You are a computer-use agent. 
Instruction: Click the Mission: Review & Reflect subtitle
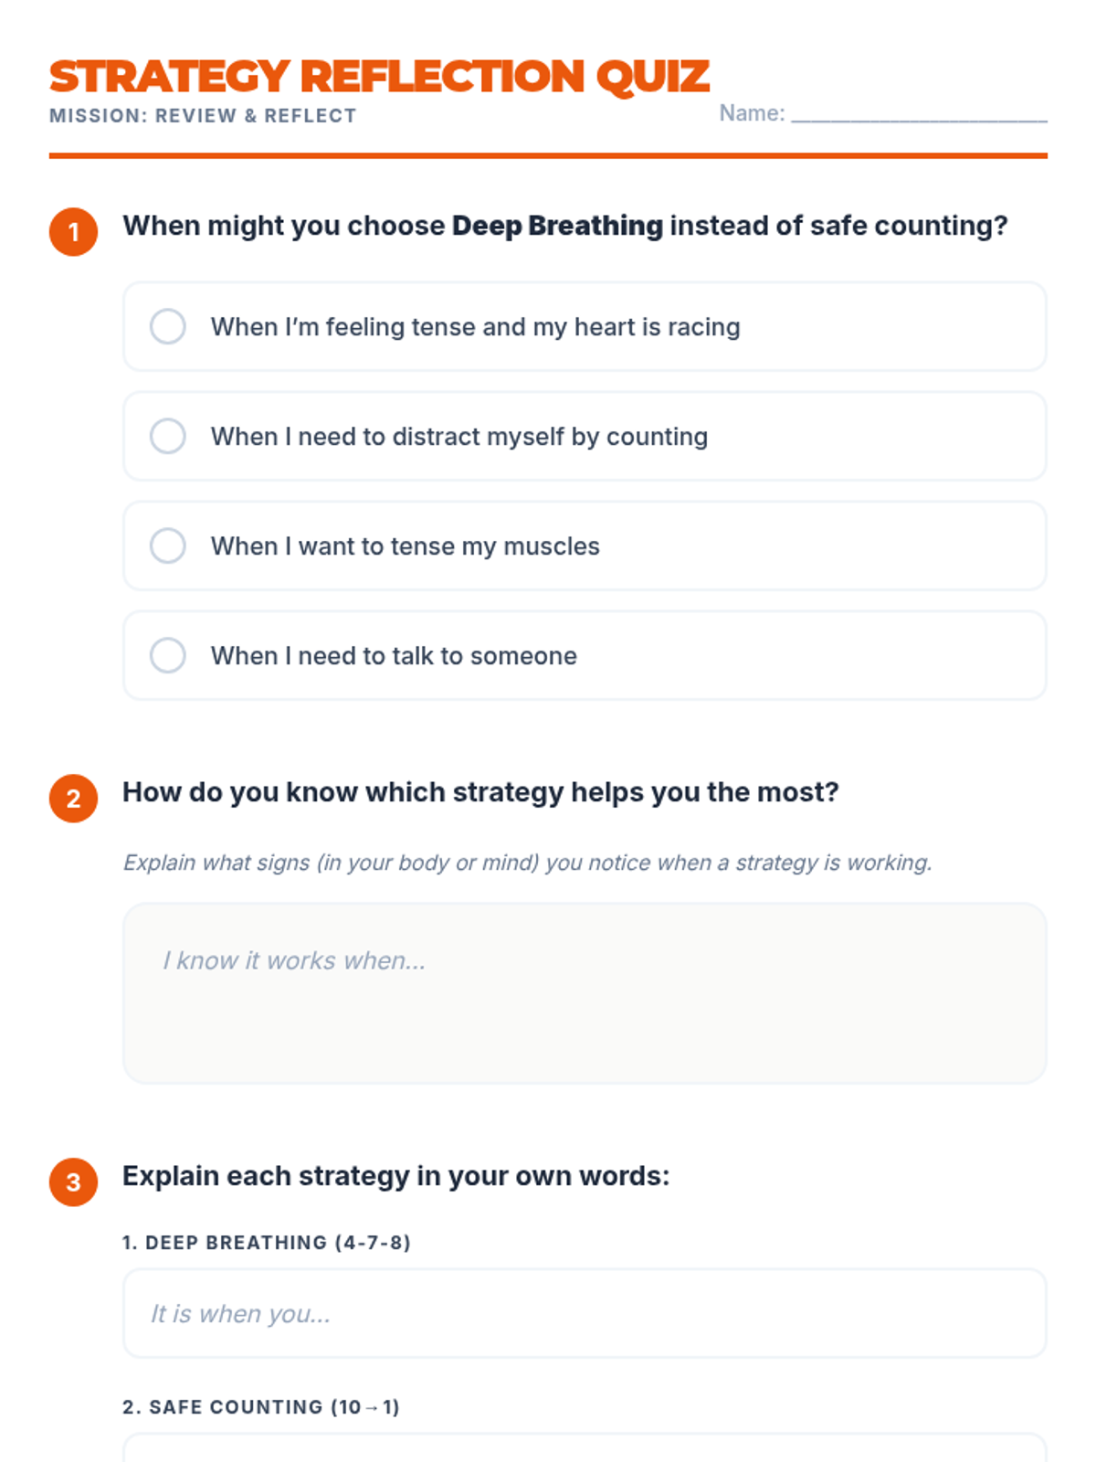tap(203, 116)
